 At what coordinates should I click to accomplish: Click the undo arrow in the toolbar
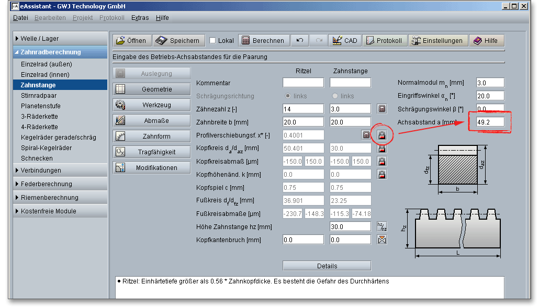tap(299, 41)
